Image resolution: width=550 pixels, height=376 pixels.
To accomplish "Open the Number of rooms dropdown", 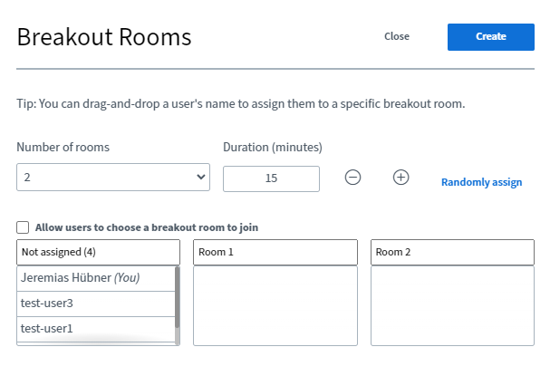I will click(113, 178).
